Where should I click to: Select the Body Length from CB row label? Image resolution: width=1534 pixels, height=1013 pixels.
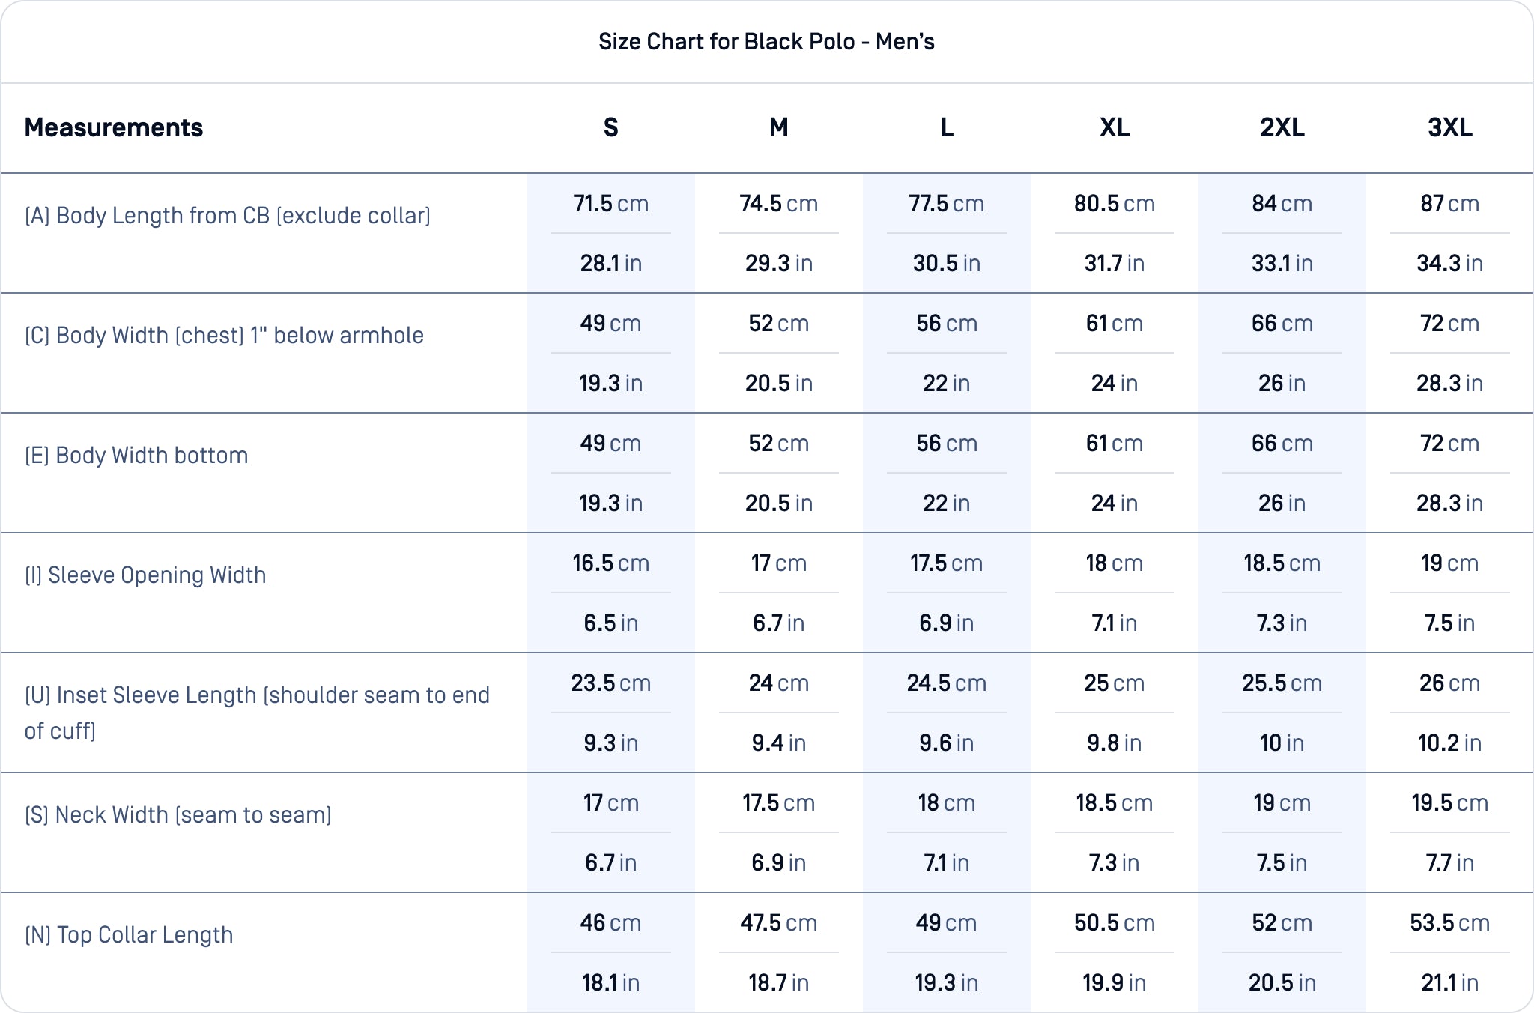pyautogui.click(x=228, y=216)
